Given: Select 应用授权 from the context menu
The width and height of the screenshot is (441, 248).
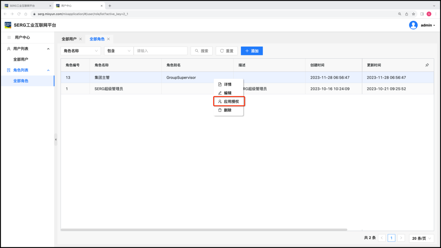Looking at the screenshot, I should point(229,101).
